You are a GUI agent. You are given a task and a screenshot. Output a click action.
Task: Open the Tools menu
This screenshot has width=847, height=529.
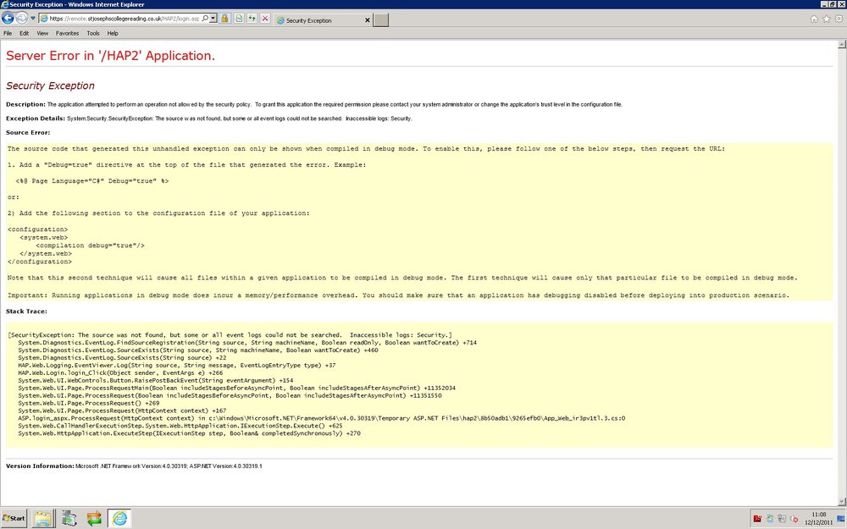[93, 34]
